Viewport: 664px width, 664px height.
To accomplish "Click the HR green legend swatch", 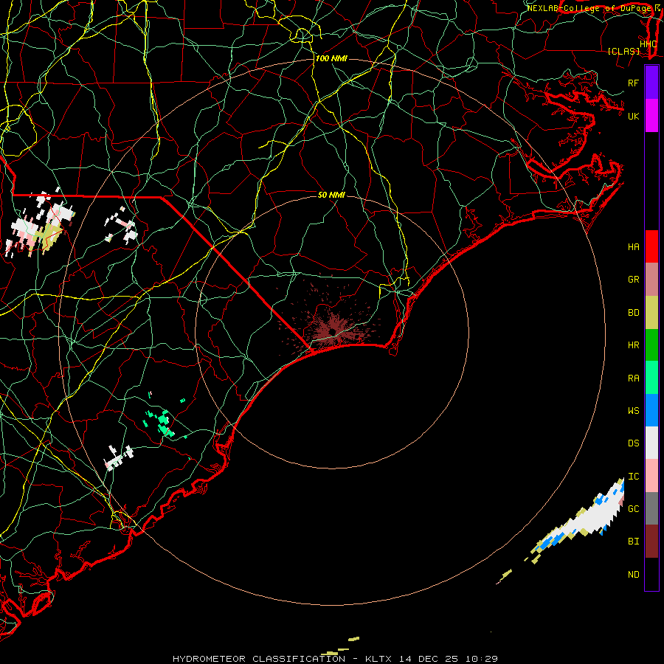I will (651, 345).
